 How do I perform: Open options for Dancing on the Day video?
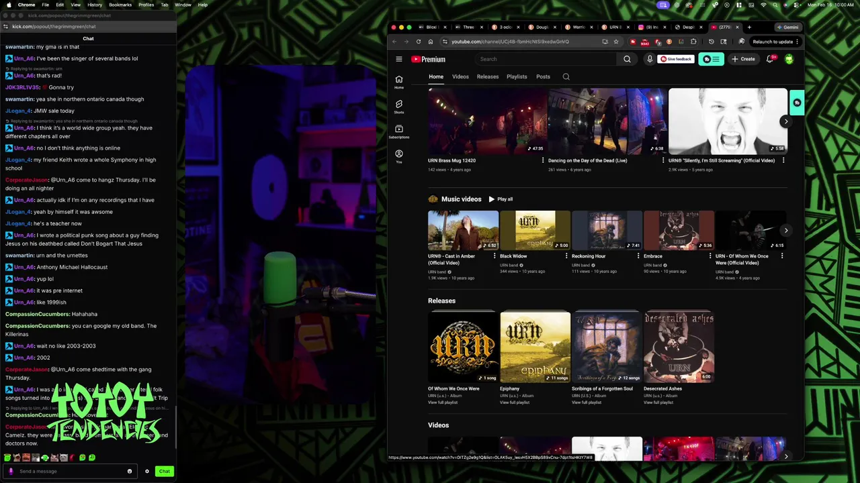click(663, 160)
